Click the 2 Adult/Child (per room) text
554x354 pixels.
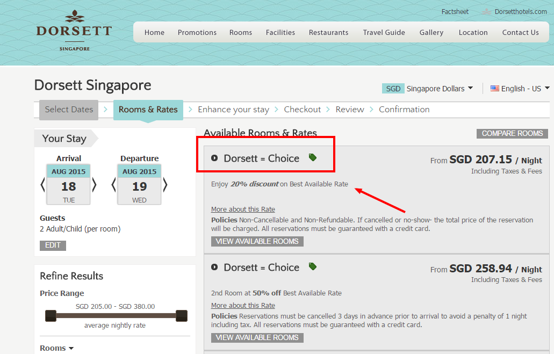[80, 229]
